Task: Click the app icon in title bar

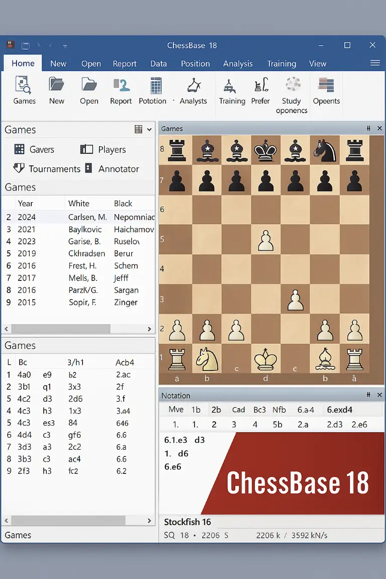Action: (x=11, y=45)
